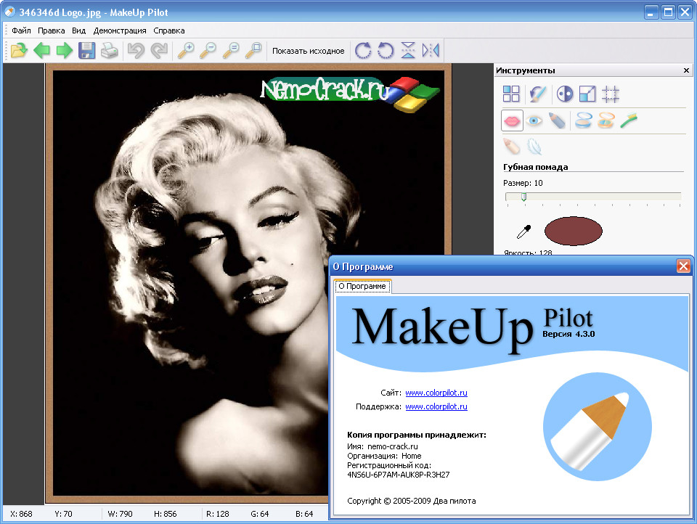Viewport: 697px width, 524px height.
Task: Print the image using the printer icon
Action: [x=110, y=50]
